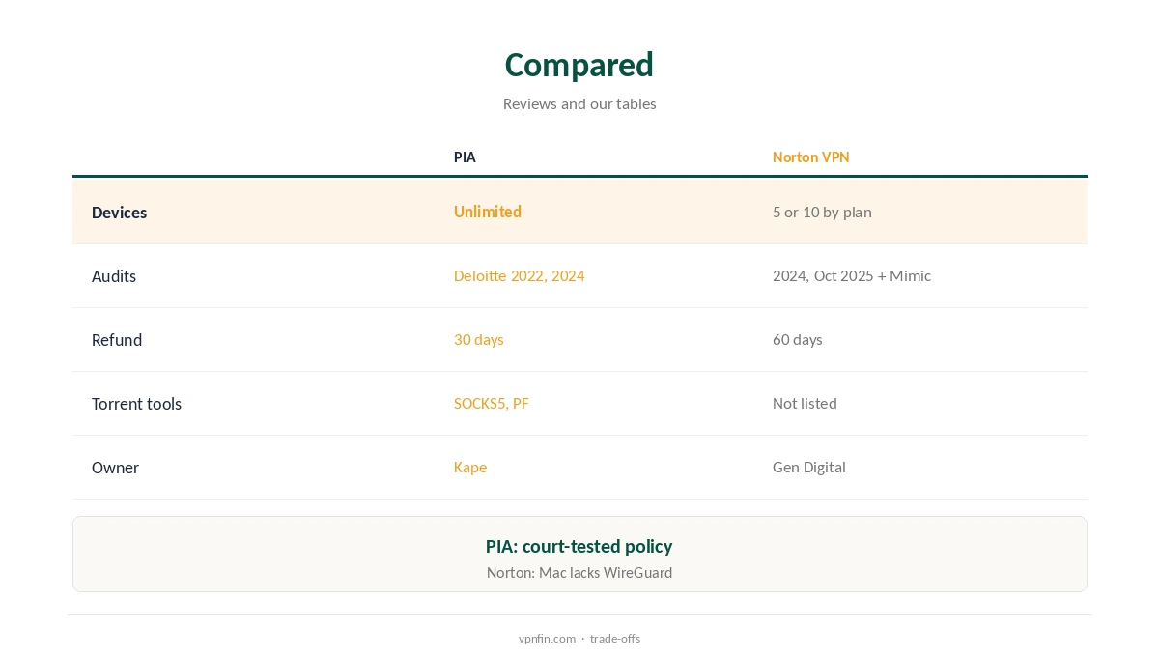The image size is (1159, 657).
Task: Click 'Deloitte 2022, 2024' cell
Action: tap(519, 275)
